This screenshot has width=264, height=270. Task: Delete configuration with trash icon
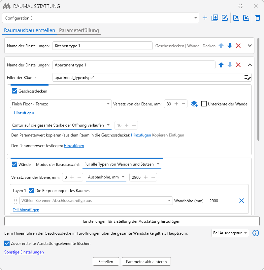(x=258, y=18)
